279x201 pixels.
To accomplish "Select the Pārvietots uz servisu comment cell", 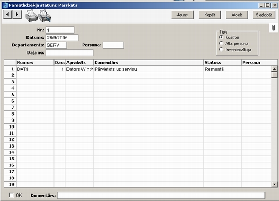I will pos(148,69).
